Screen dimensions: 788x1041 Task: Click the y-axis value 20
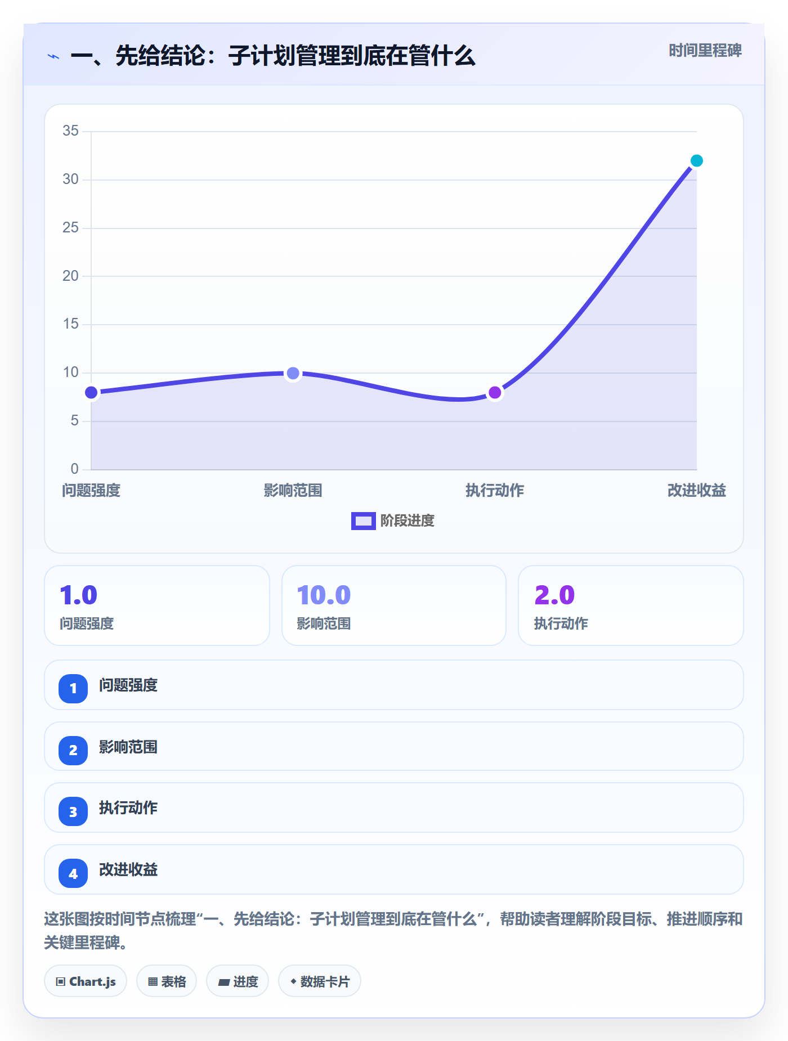pos(70,276)
